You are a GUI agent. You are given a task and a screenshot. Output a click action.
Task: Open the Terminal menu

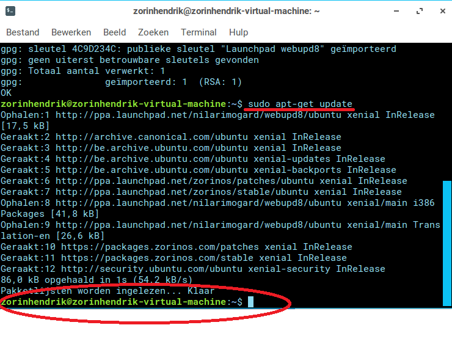tap(199, 32)
